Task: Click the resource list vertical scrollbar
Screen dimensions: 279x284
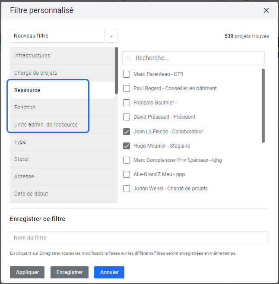Action: click(x=263, y=106)
